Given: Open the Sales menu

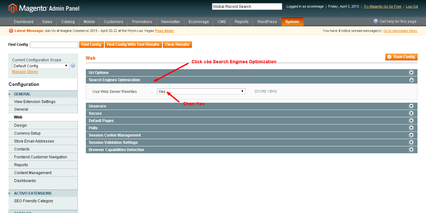Looking at the screenshot, I should 47,22.
